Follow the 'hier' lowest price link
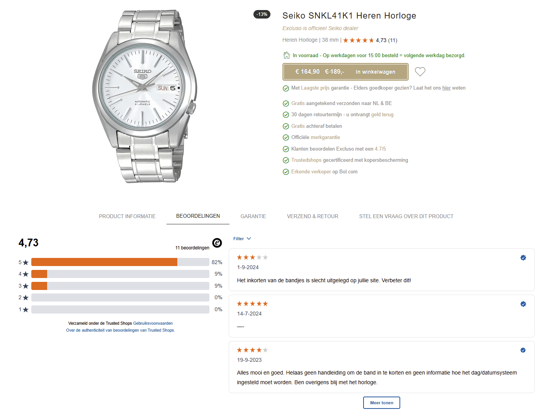This screenshot has height=417, width=554. 446,88
